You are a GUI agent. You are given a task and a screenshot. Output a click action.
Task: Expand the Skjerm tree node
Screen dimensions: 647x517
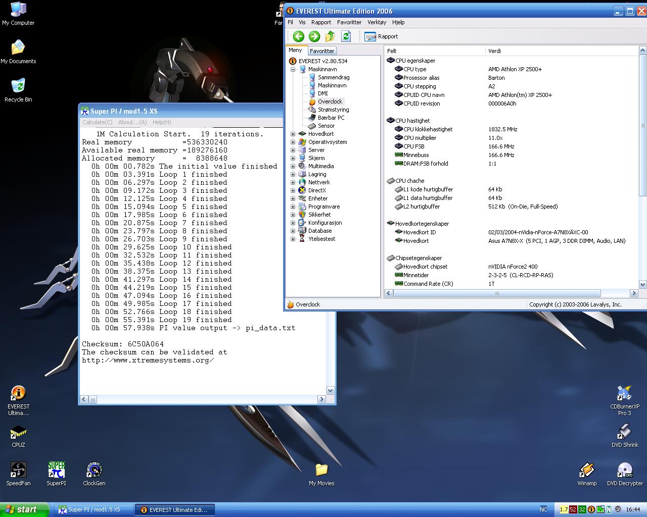(293, 158)
